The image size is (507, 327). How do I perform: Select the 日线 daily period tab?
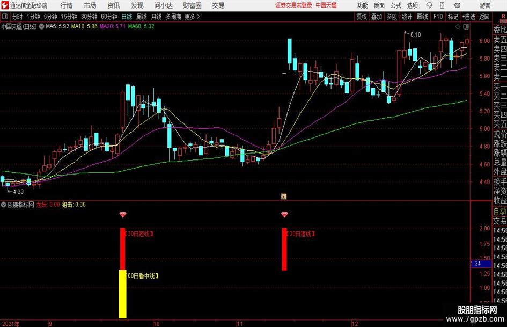[127, 17]
